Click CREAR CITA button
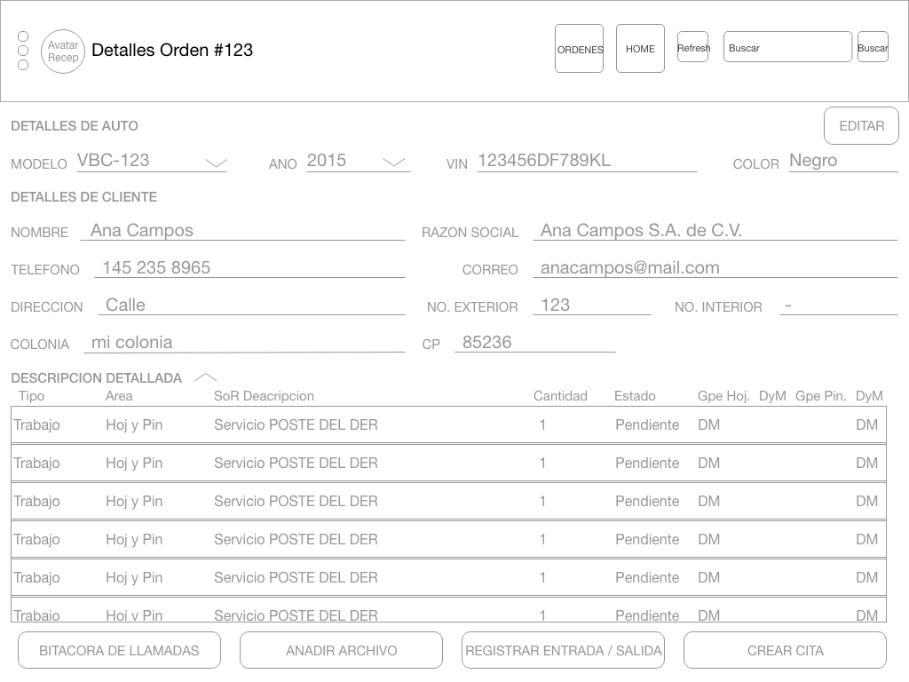This screenshot has width=909, height=682. tap(785, 650)
